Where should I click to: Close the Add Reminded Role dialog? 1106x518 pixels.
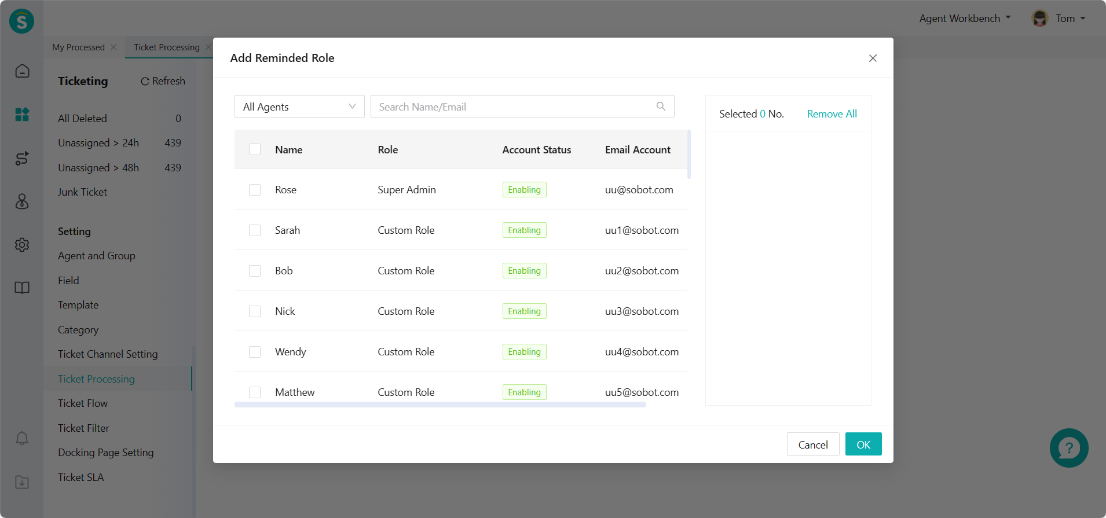873,58
